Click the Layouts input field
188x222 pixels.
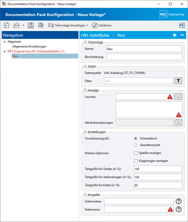tap(144, 97)
